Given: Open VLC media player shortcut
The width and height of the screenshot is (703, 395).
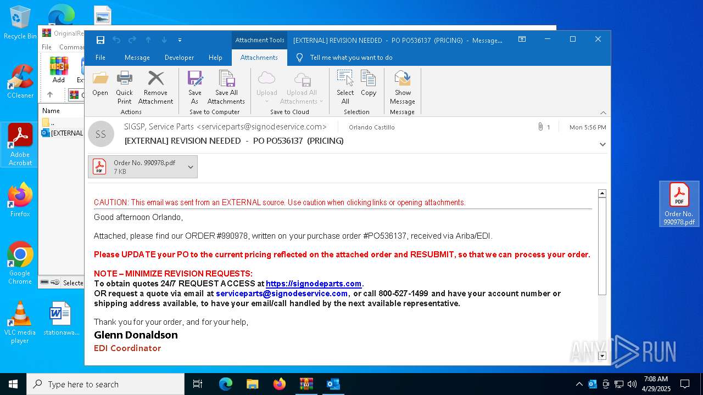Looking at the screenshot, I should tap(20, 323).
